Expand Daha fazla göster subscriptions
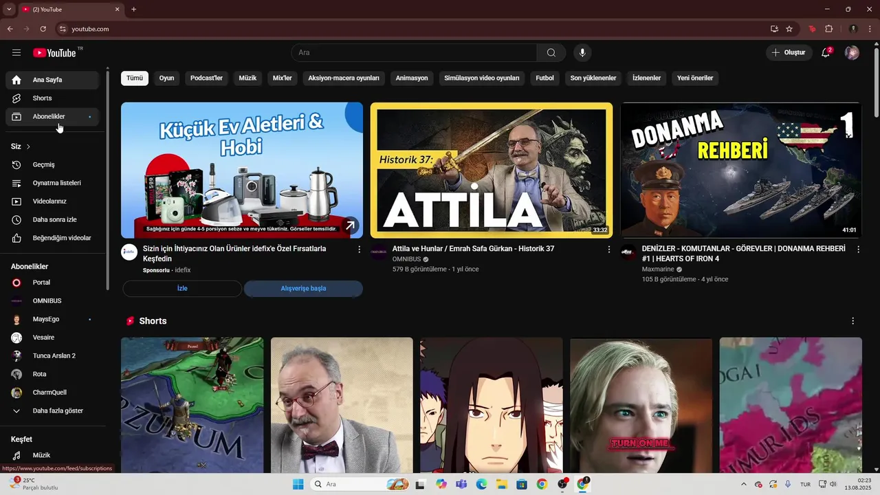The height and width of the screenshot is (495, 880). tap(52, 411)
